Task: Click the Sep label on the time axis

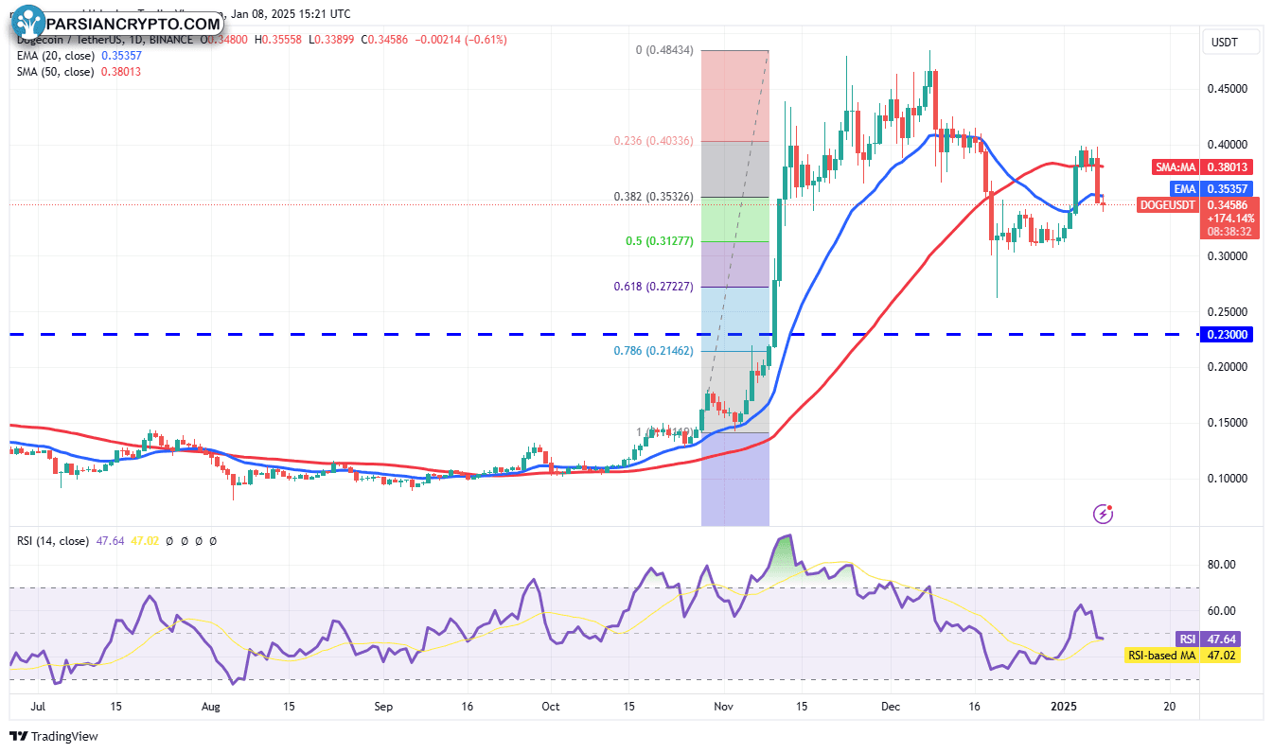Action: tap(383, 707)
